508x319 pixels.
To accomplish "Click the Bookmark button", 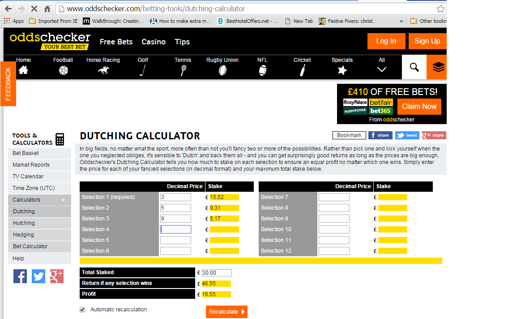I will [x=349, y=135].
